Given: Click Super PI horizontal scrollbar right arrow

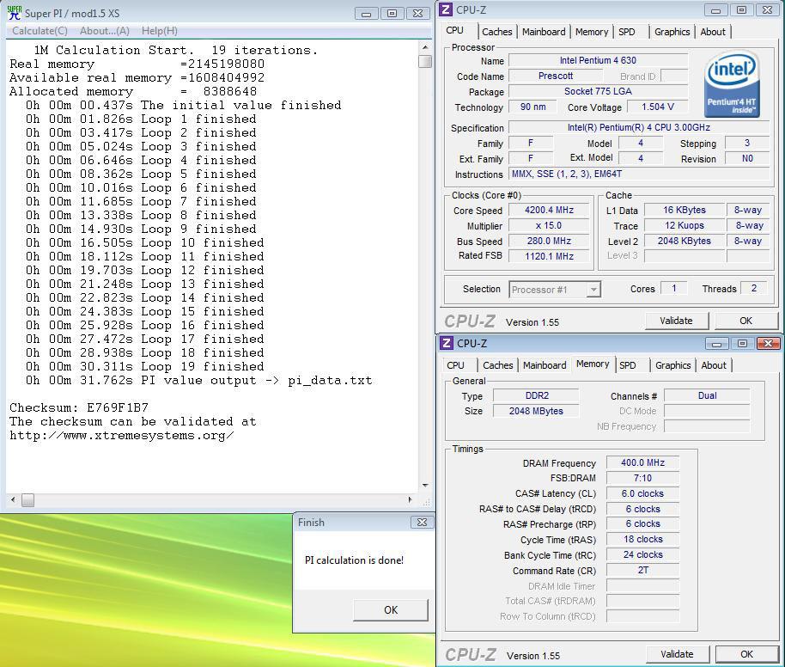Looking at the screenshot, I should point(410,499).
